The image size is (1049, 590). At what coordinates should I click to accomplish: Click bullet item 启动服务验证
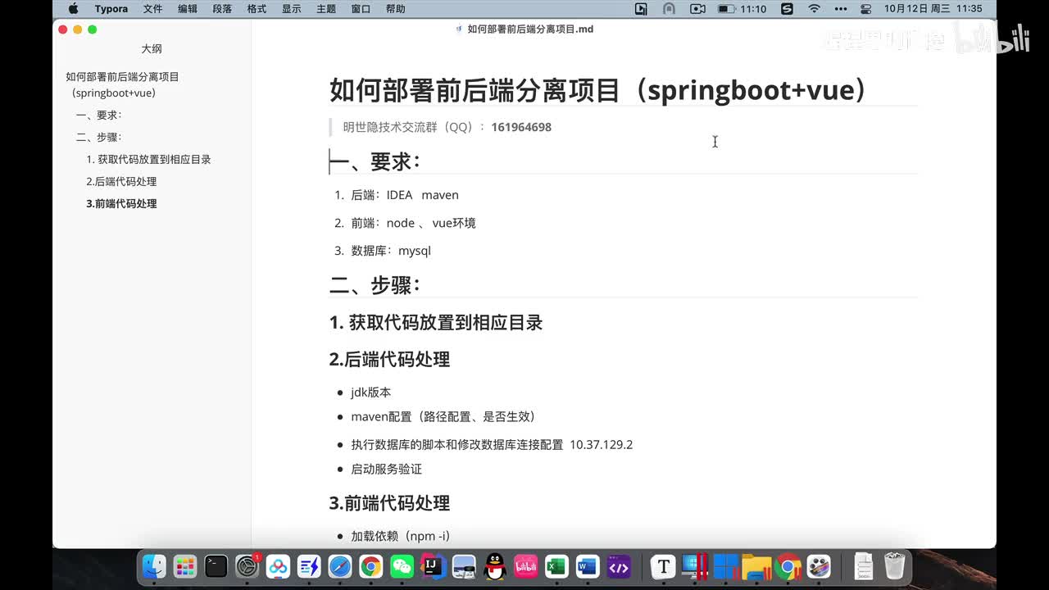click(x=387, y=469)
